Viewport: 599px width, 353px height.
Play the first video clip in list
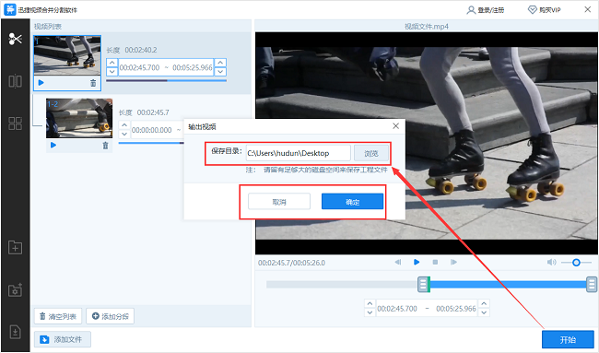click(x=41, y=83)
